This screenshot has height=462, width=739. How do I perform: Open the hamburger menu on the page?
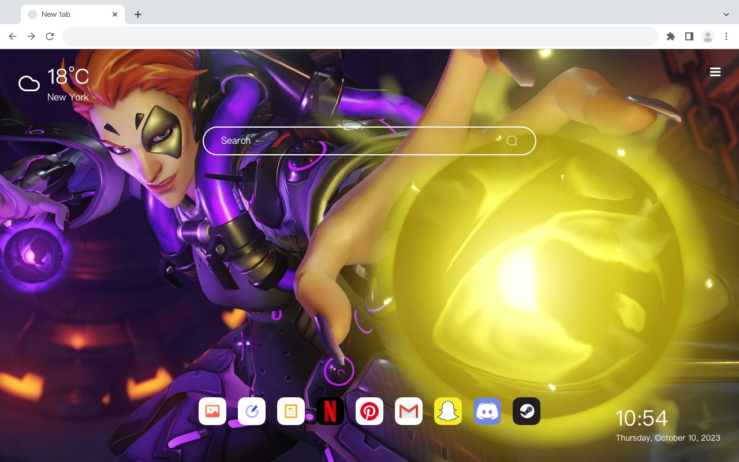tap(715, 72)
